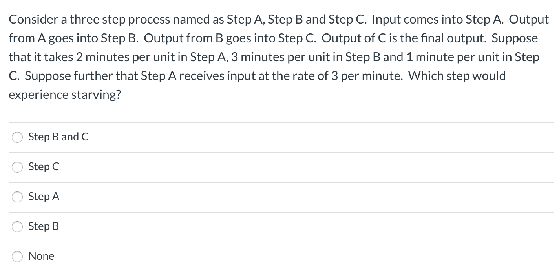Click the "None" option label

pyautogui.click(x=41, y=256)
